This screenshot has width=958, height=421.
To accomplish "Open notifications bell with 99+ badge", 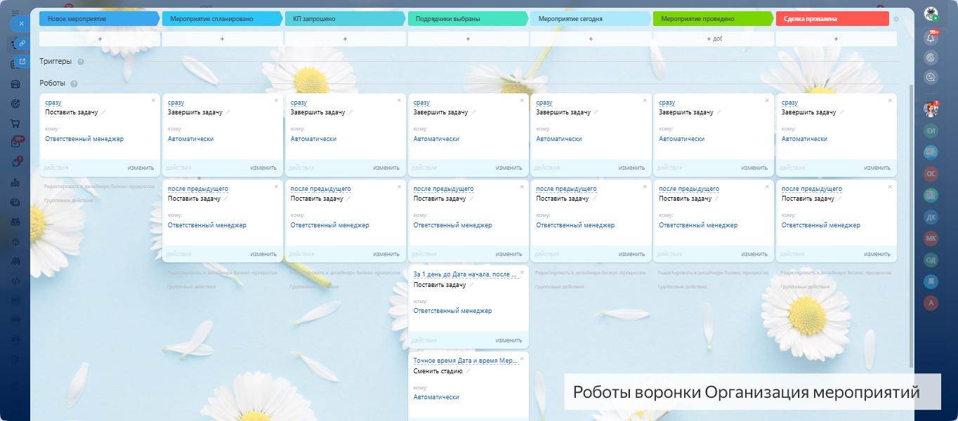I will (x=931, y=38).
